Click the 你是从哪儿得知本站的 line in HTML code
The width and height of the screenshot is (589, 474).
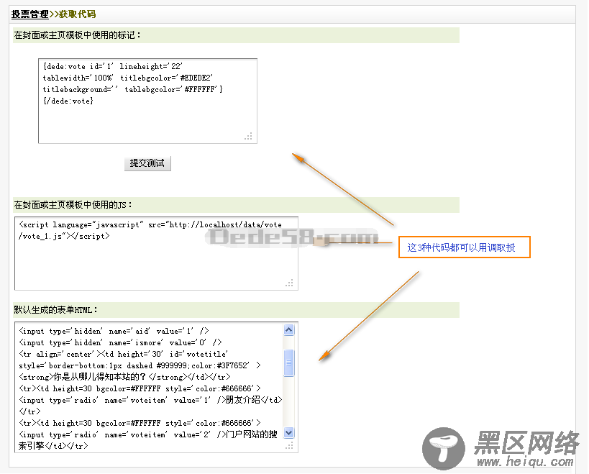(124, 377)
